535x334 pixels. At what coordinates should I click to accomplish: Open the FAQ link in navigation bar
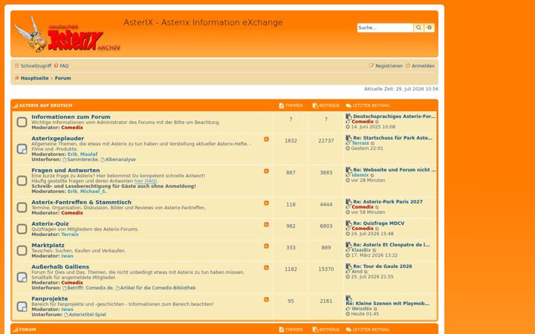(62, 66)
